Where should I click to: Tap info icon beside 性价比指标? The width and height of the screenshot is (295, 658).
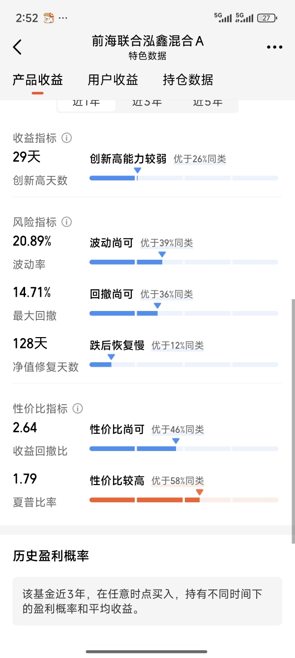click(78, 409)
